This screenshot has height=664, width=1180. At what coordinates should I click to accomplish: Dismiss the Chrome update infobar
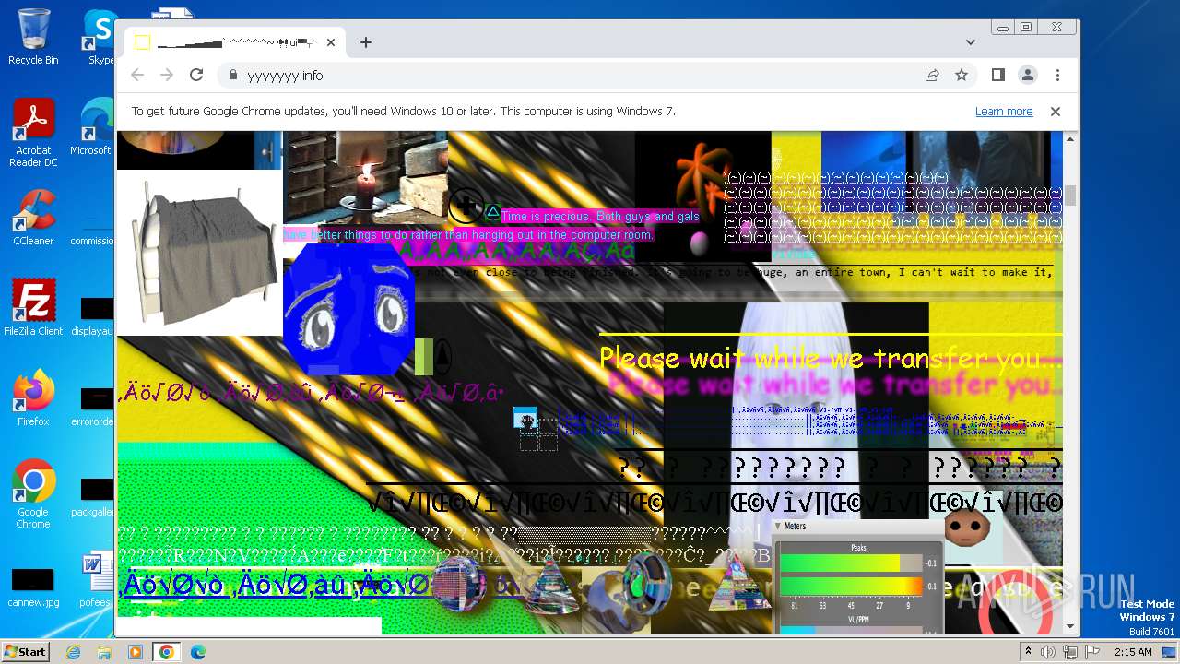(x=1056, y=111)
